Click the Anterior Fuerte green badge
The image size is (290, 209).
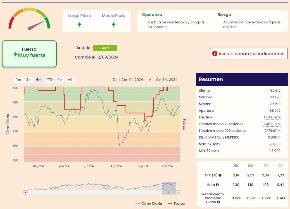(x=105, y=48)
